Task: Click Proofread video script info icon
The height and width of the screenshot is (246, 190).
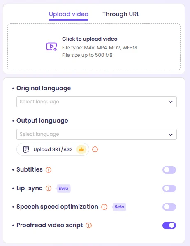Action: pos(89,225)
